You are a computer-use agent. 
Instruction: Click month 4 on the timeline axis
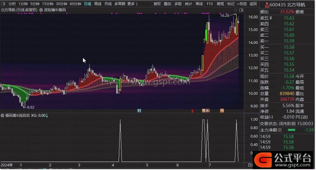[113, 165]
